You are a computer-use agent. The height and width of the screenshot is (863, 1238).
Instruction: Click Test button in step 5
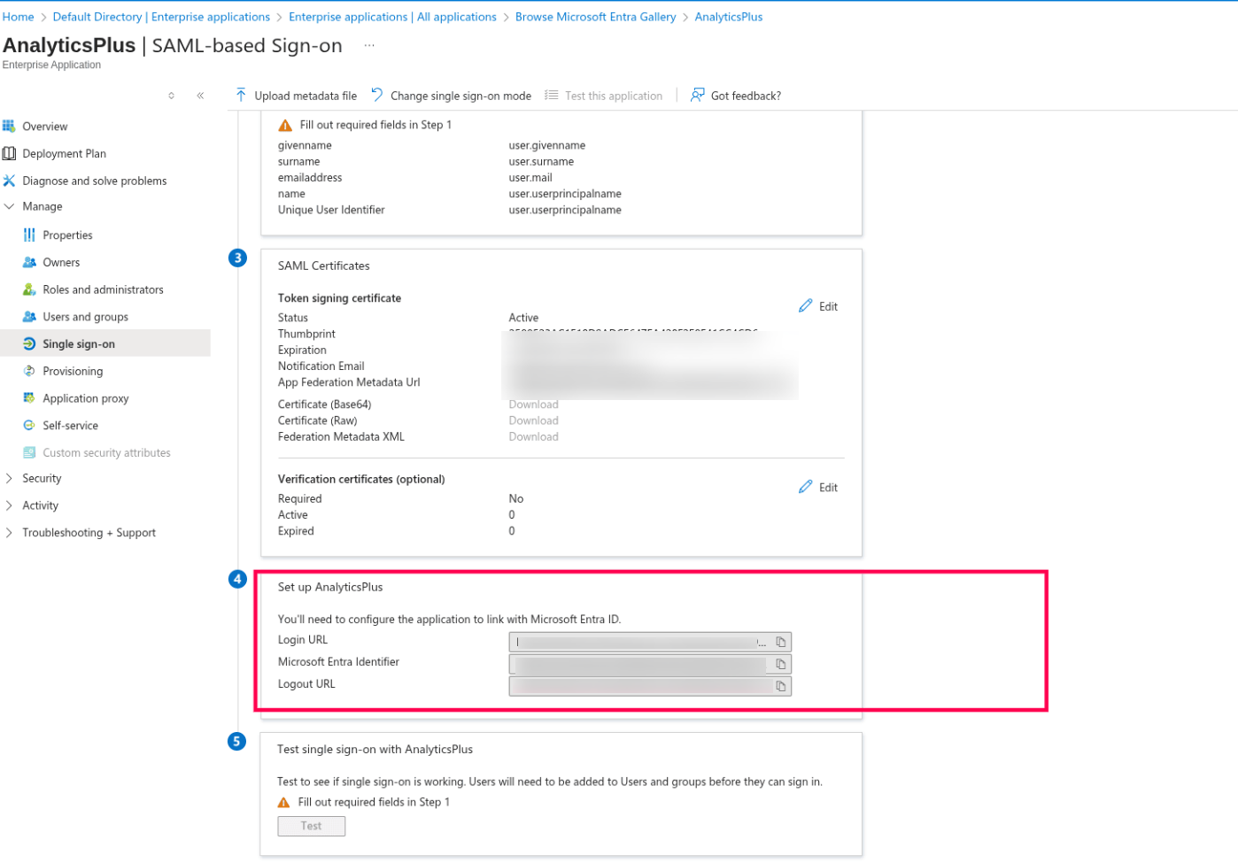click(311, 826)
